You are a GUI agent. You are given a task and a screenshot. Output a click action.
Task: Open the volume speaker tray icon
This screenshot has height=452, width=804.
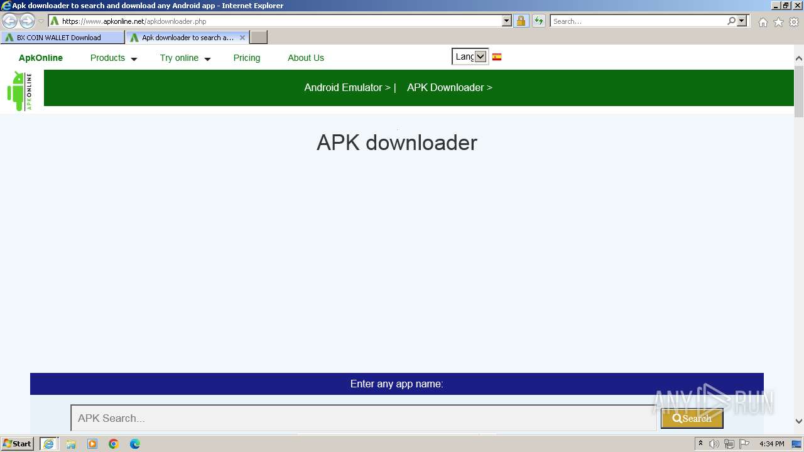tap(714, 444)
